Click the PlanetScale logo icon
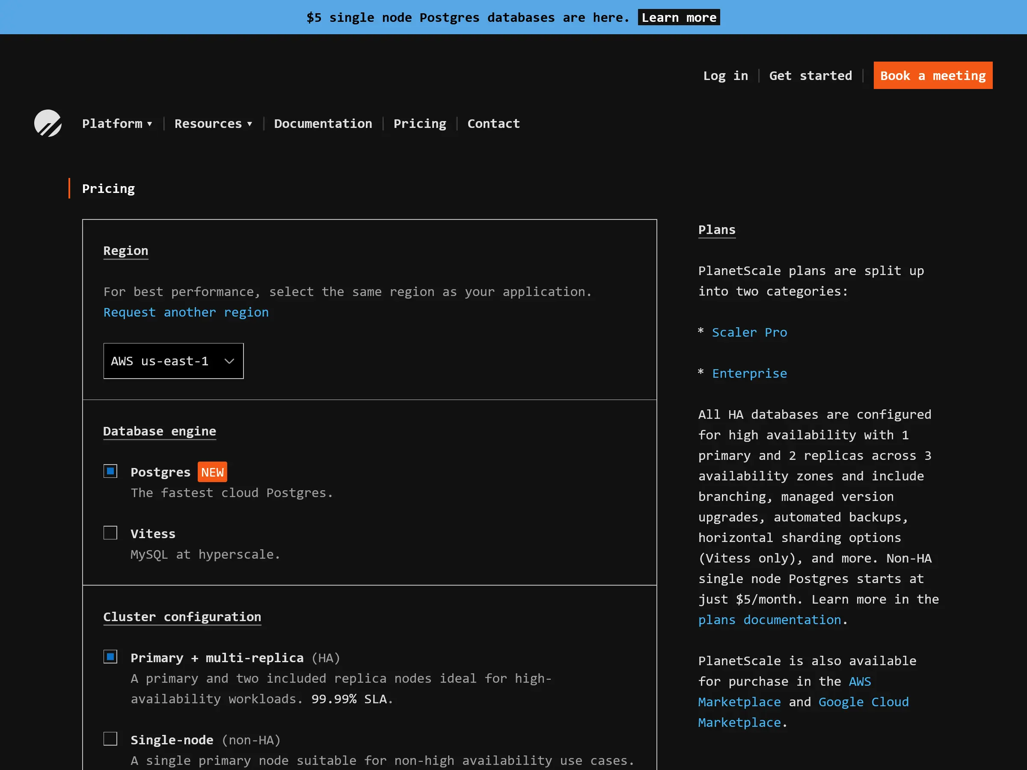 coord(48,123)
